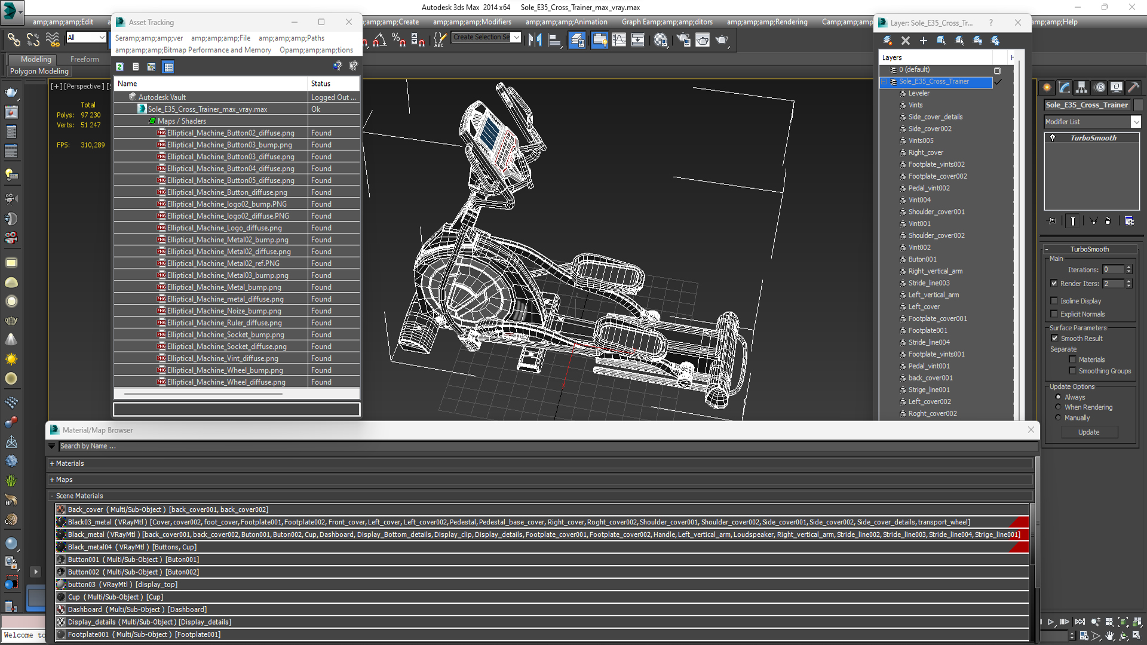Click Add Selected Objects plus icon

[x=924, y=41]
